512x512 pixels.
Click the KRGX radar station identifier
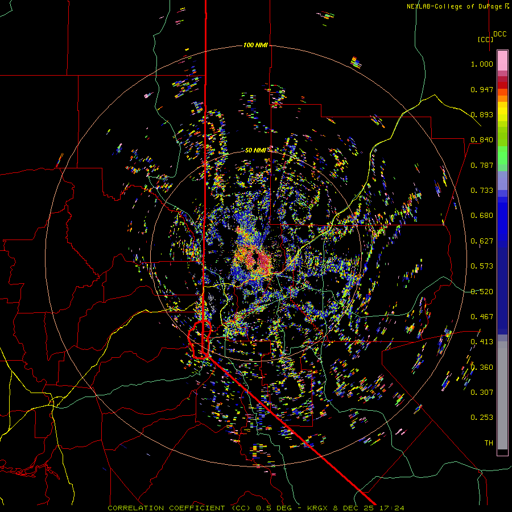(x=319, y=508)
